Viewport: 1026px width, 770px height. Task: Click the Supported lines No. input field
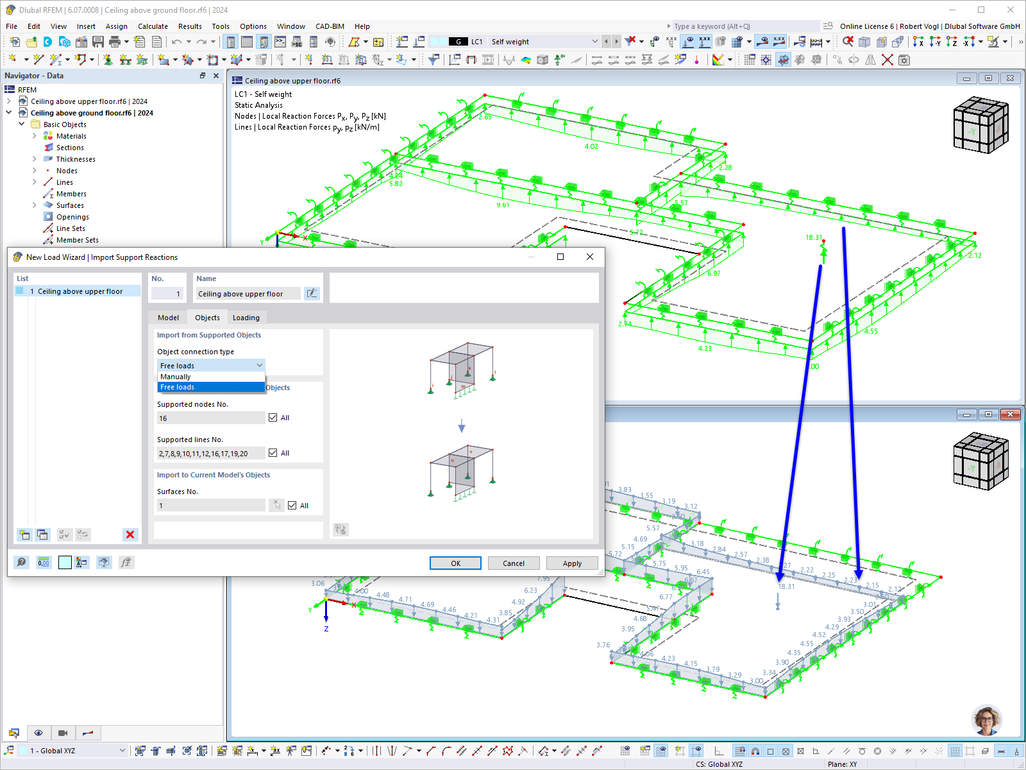(211, 453)
